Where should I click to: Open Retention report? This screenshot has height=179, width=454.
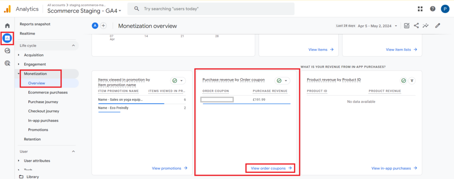(x=32, y=139)
